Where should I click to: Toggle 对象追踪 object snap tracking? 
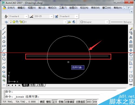pyautogui.click(x=80, y=102)
